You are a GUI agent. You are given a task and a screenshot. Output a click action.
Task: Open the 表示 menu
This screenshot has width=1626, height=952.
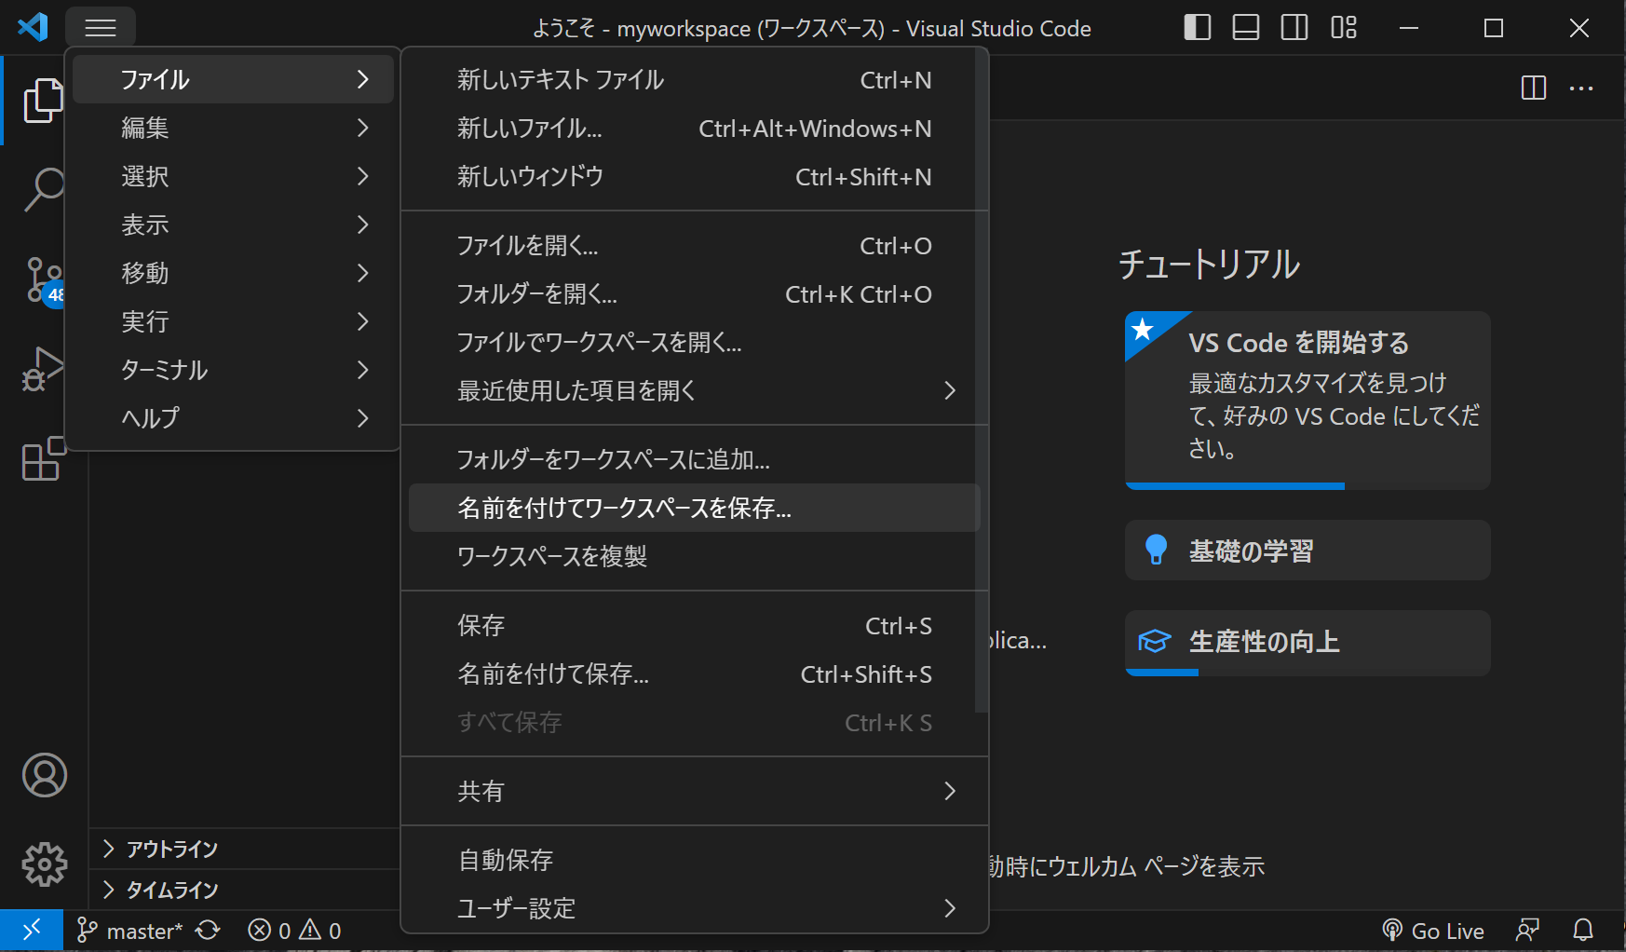click(x=233, y=224)
